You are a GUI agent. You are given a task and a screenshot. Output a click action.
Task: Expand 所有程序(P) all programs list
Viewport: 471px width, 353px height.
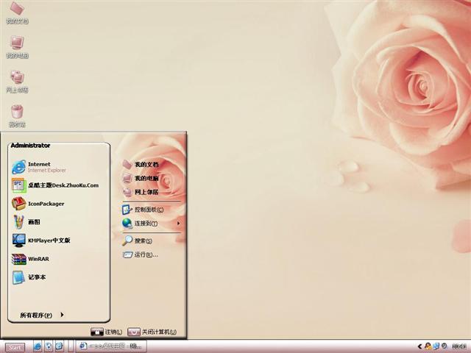41,315
